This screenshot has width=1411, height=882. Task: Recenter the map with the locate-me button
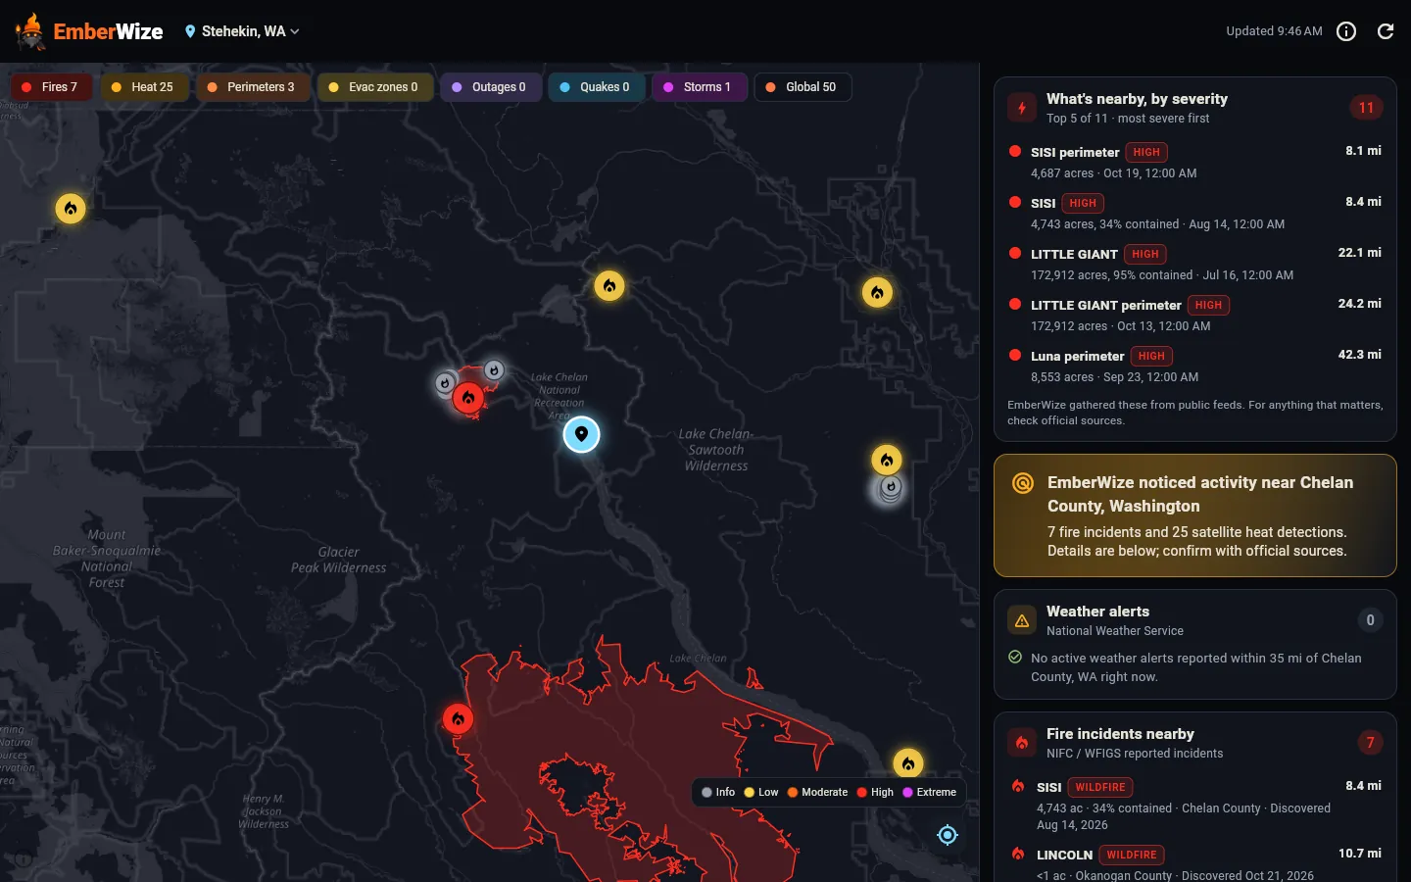tap(948, 835)
